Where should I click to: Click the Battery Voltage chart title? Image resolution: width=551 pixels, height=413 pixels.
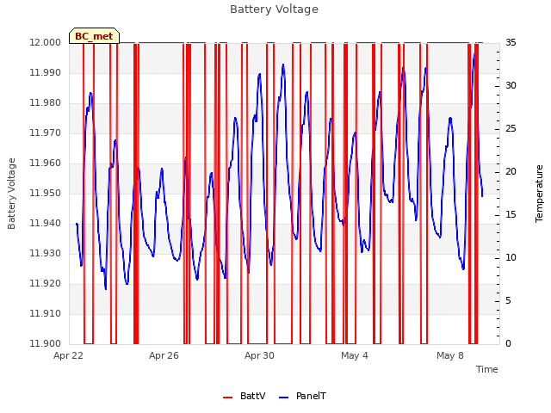[x=274, y=9]
